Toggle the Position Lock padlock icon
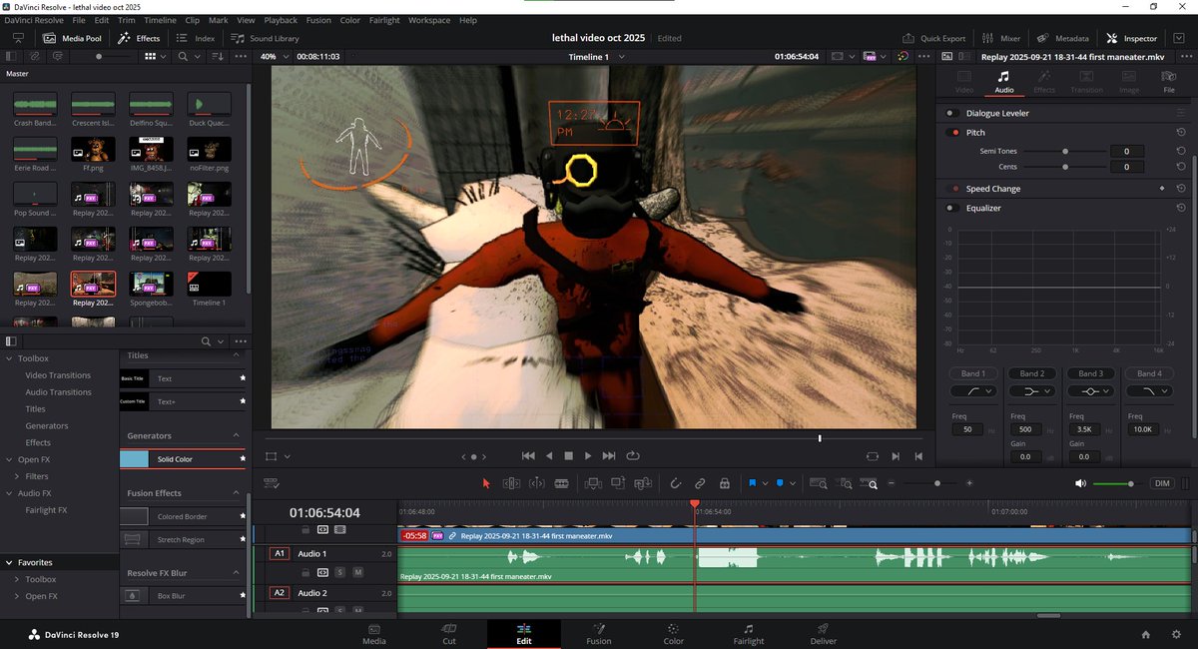Viewport: 1198px width, 649px height. pos(725,483)
